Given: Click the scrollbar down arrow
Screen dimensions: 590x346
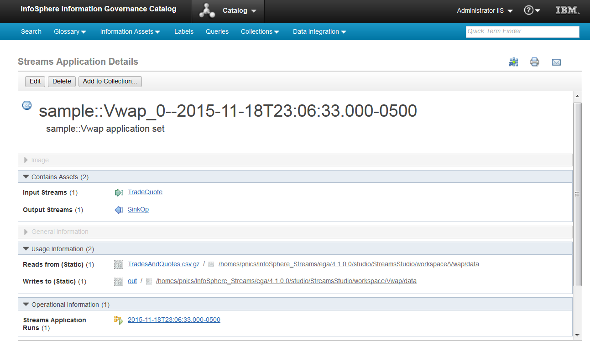Looking at the screenshot, I should point(577,335).
